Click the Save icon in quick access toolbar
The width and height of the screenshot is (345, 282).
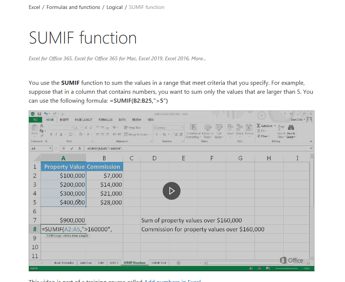pyautogui.click(x=39, y=114)
